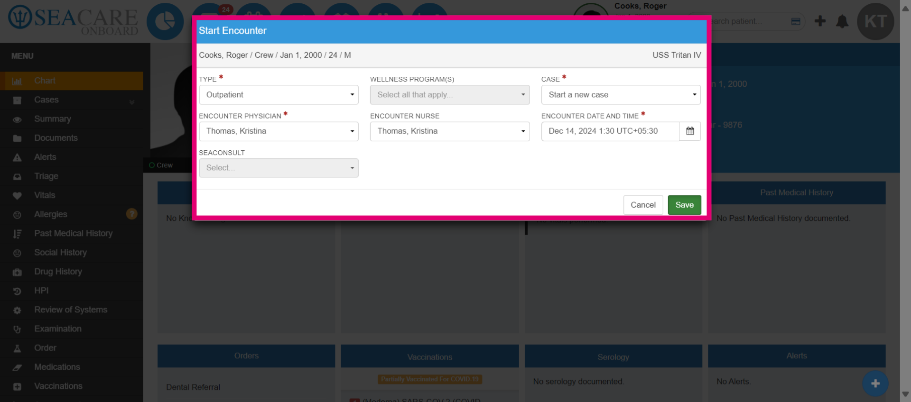Click the Serology panel header
The image size is (911, 402).
tap(613, 356)
